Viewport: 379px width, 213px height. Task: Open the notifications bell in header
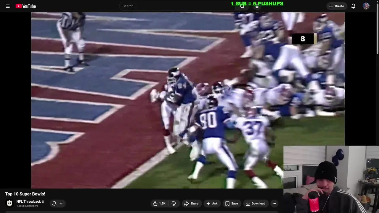click(x=353, y=6)
